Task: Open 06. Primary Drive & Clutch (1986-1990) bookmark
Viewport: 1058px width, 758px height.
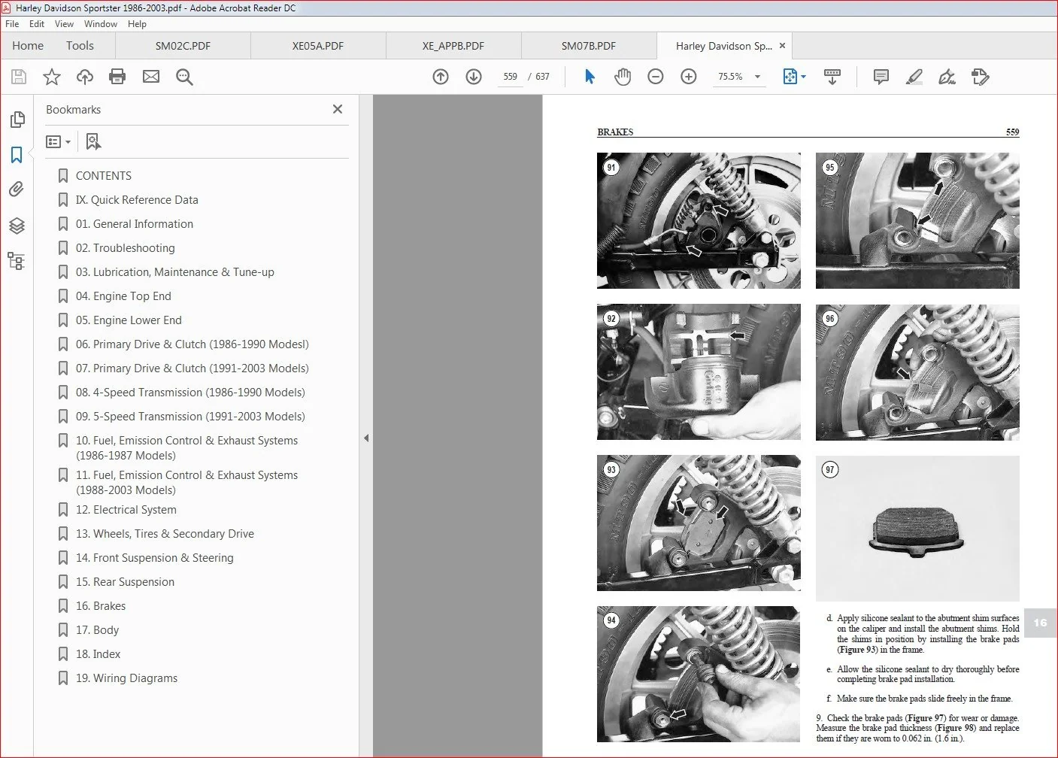Action: (193, 344)
